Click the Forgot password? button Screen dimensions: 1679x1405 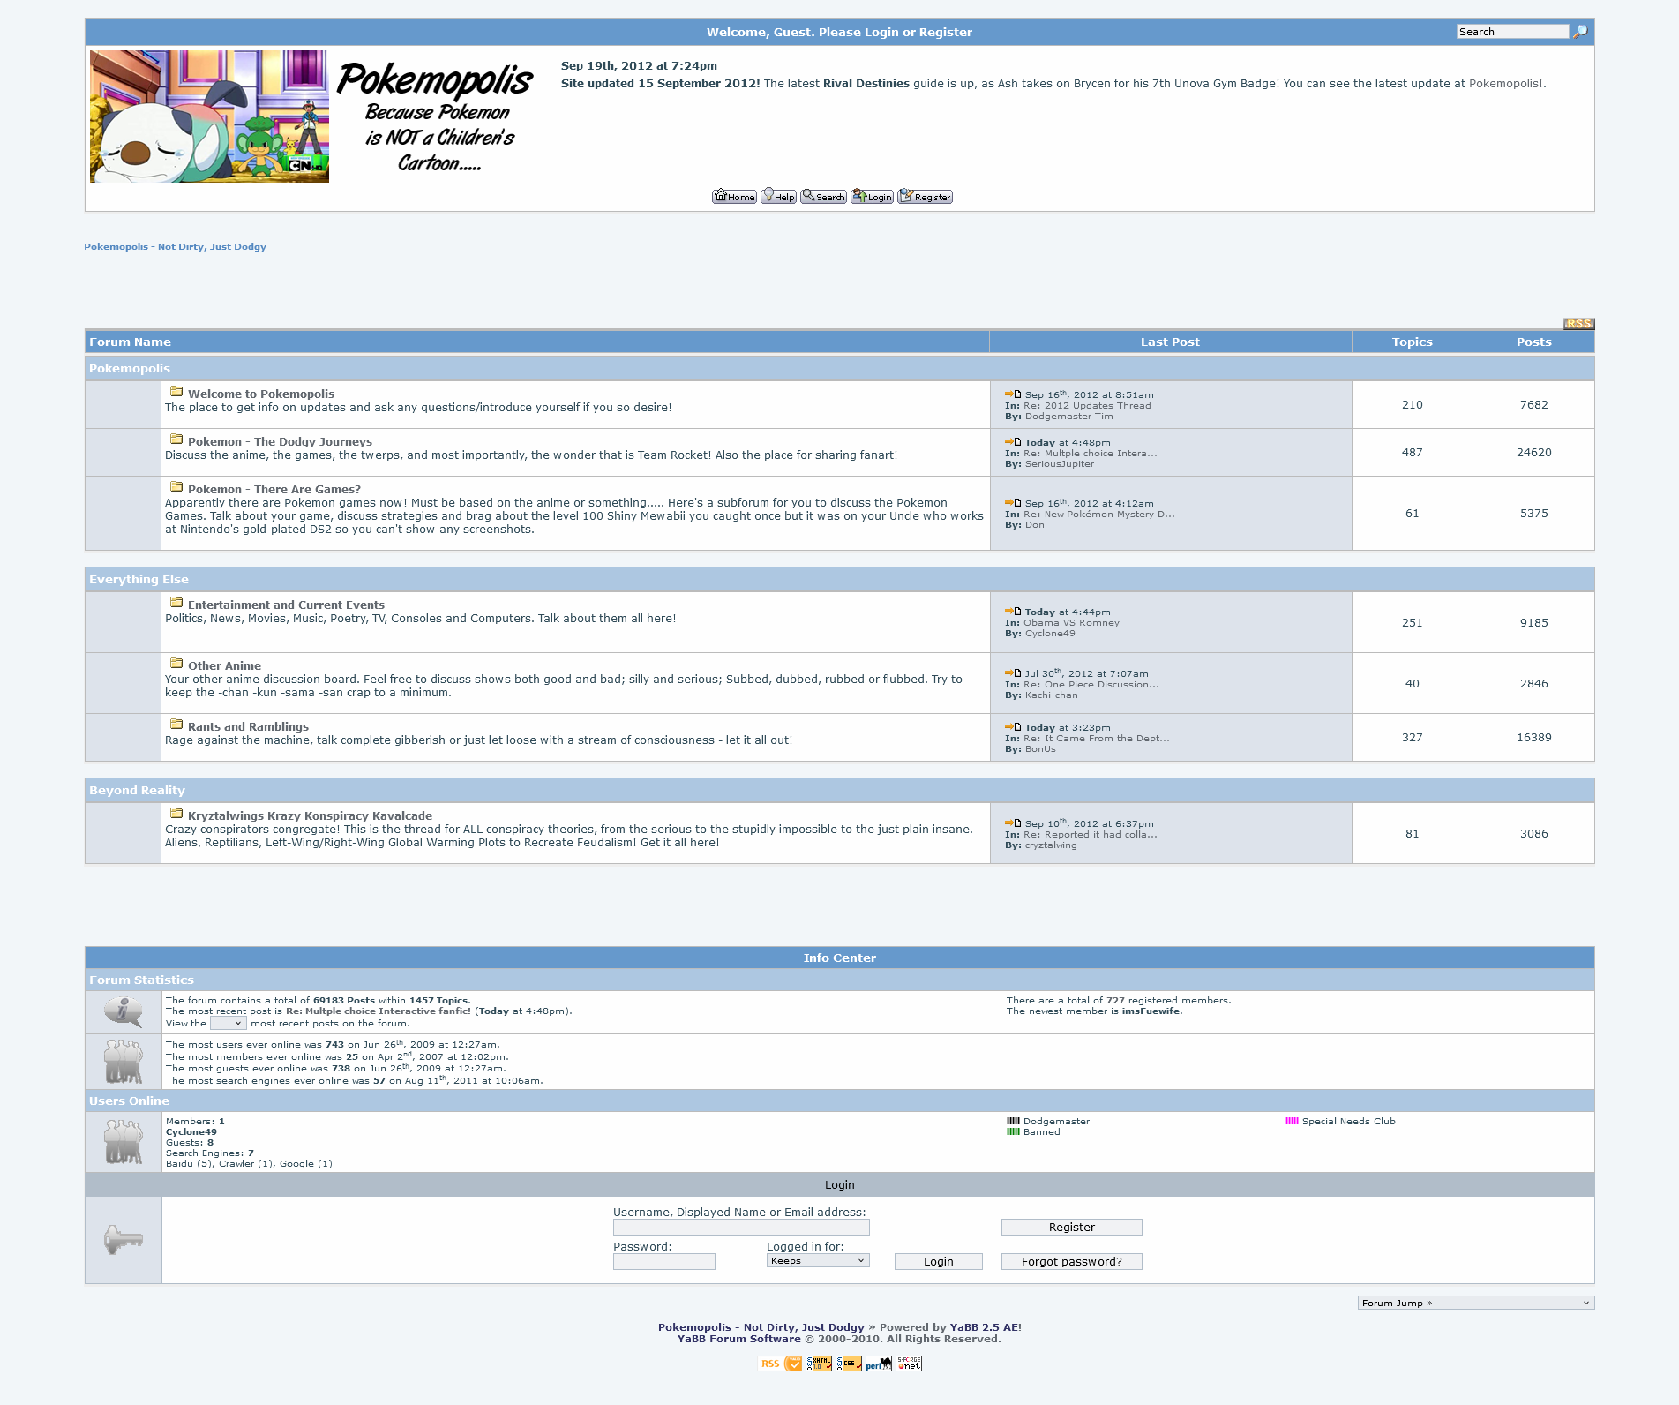[1072, 1262]
